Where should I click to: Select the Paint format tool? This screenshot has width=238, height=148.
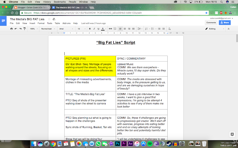[x=25, y=29]
